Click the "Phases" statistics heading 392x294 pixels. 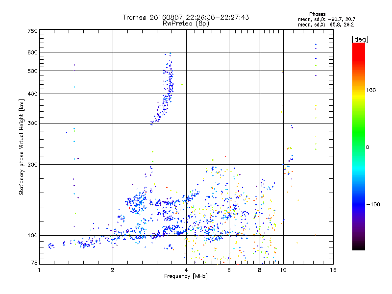[317, 14]
